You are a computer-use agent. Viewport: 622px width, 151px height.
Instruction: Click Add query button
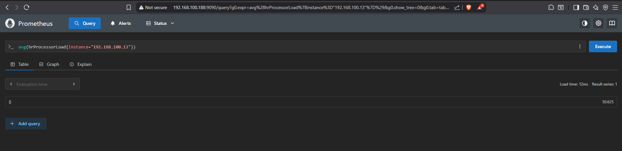pyautogui.click(x=26, y=124)
